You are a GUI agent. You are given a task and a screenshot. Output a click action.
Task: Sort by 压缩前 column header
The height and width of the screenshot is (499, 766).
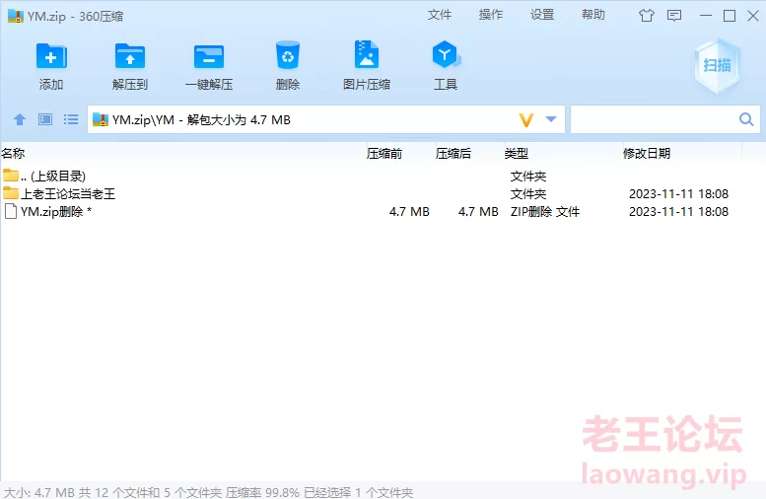point(384,154)
